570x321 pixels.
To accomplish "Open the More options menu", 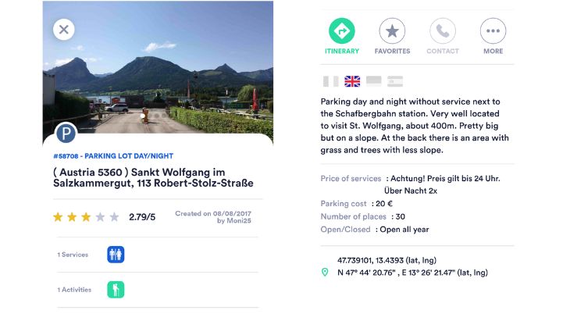I will click(x=493, y=31).
